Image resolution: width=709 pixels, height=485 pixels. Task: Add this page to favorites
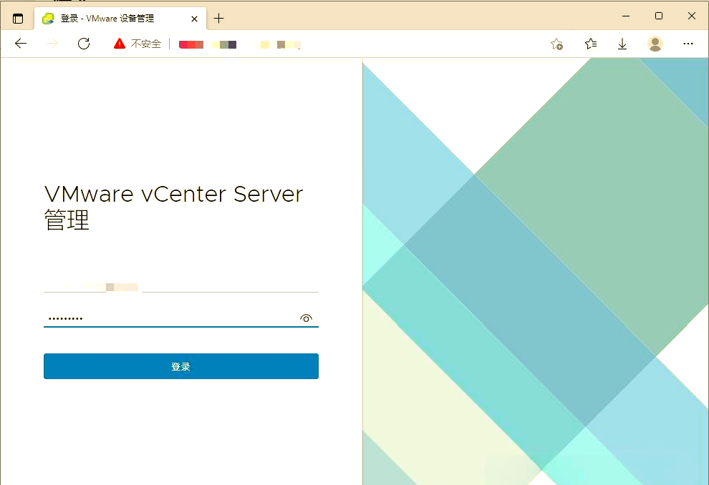[x=556, y=44]
